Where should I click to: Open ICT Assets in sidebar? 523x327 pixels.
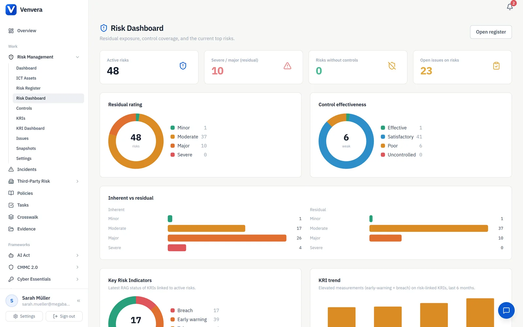tap(48, 78)
